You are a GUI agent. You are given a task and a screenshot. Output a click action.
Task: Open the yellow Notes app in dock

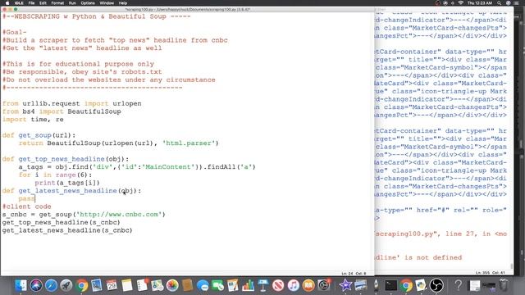[127, 286]
